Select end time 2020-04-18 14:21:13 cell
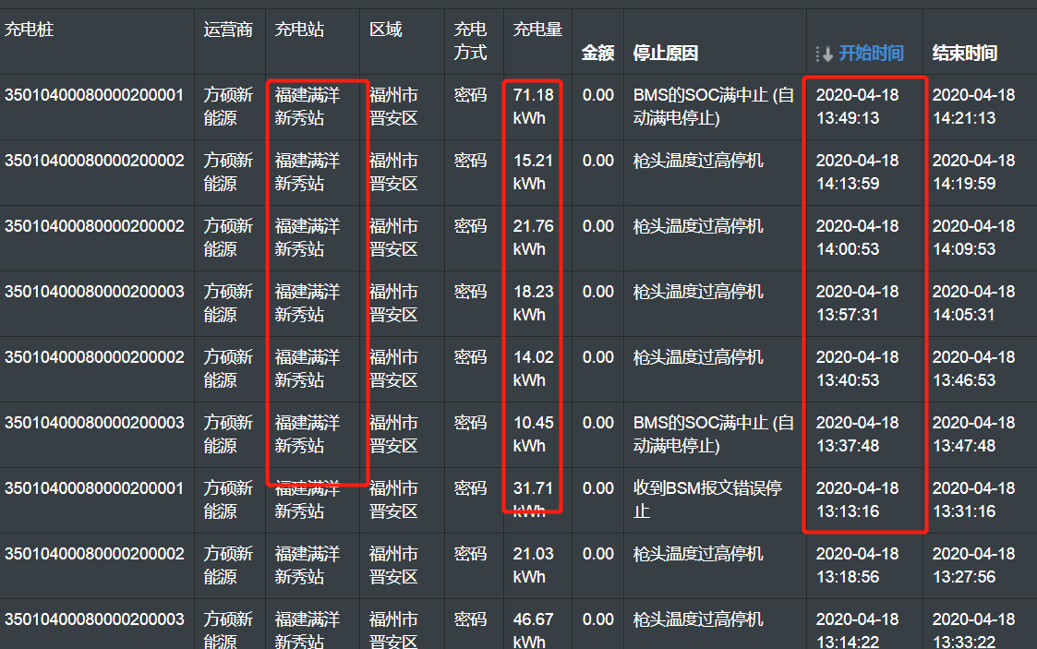Image resolution: width=1037 pixels, height=649 pixels. tap(973, 106)
